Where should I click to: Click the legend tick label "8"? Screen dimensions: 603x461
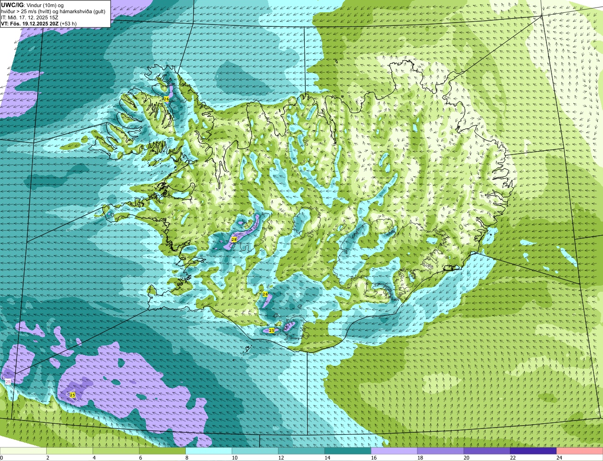[x=187, y=458]
